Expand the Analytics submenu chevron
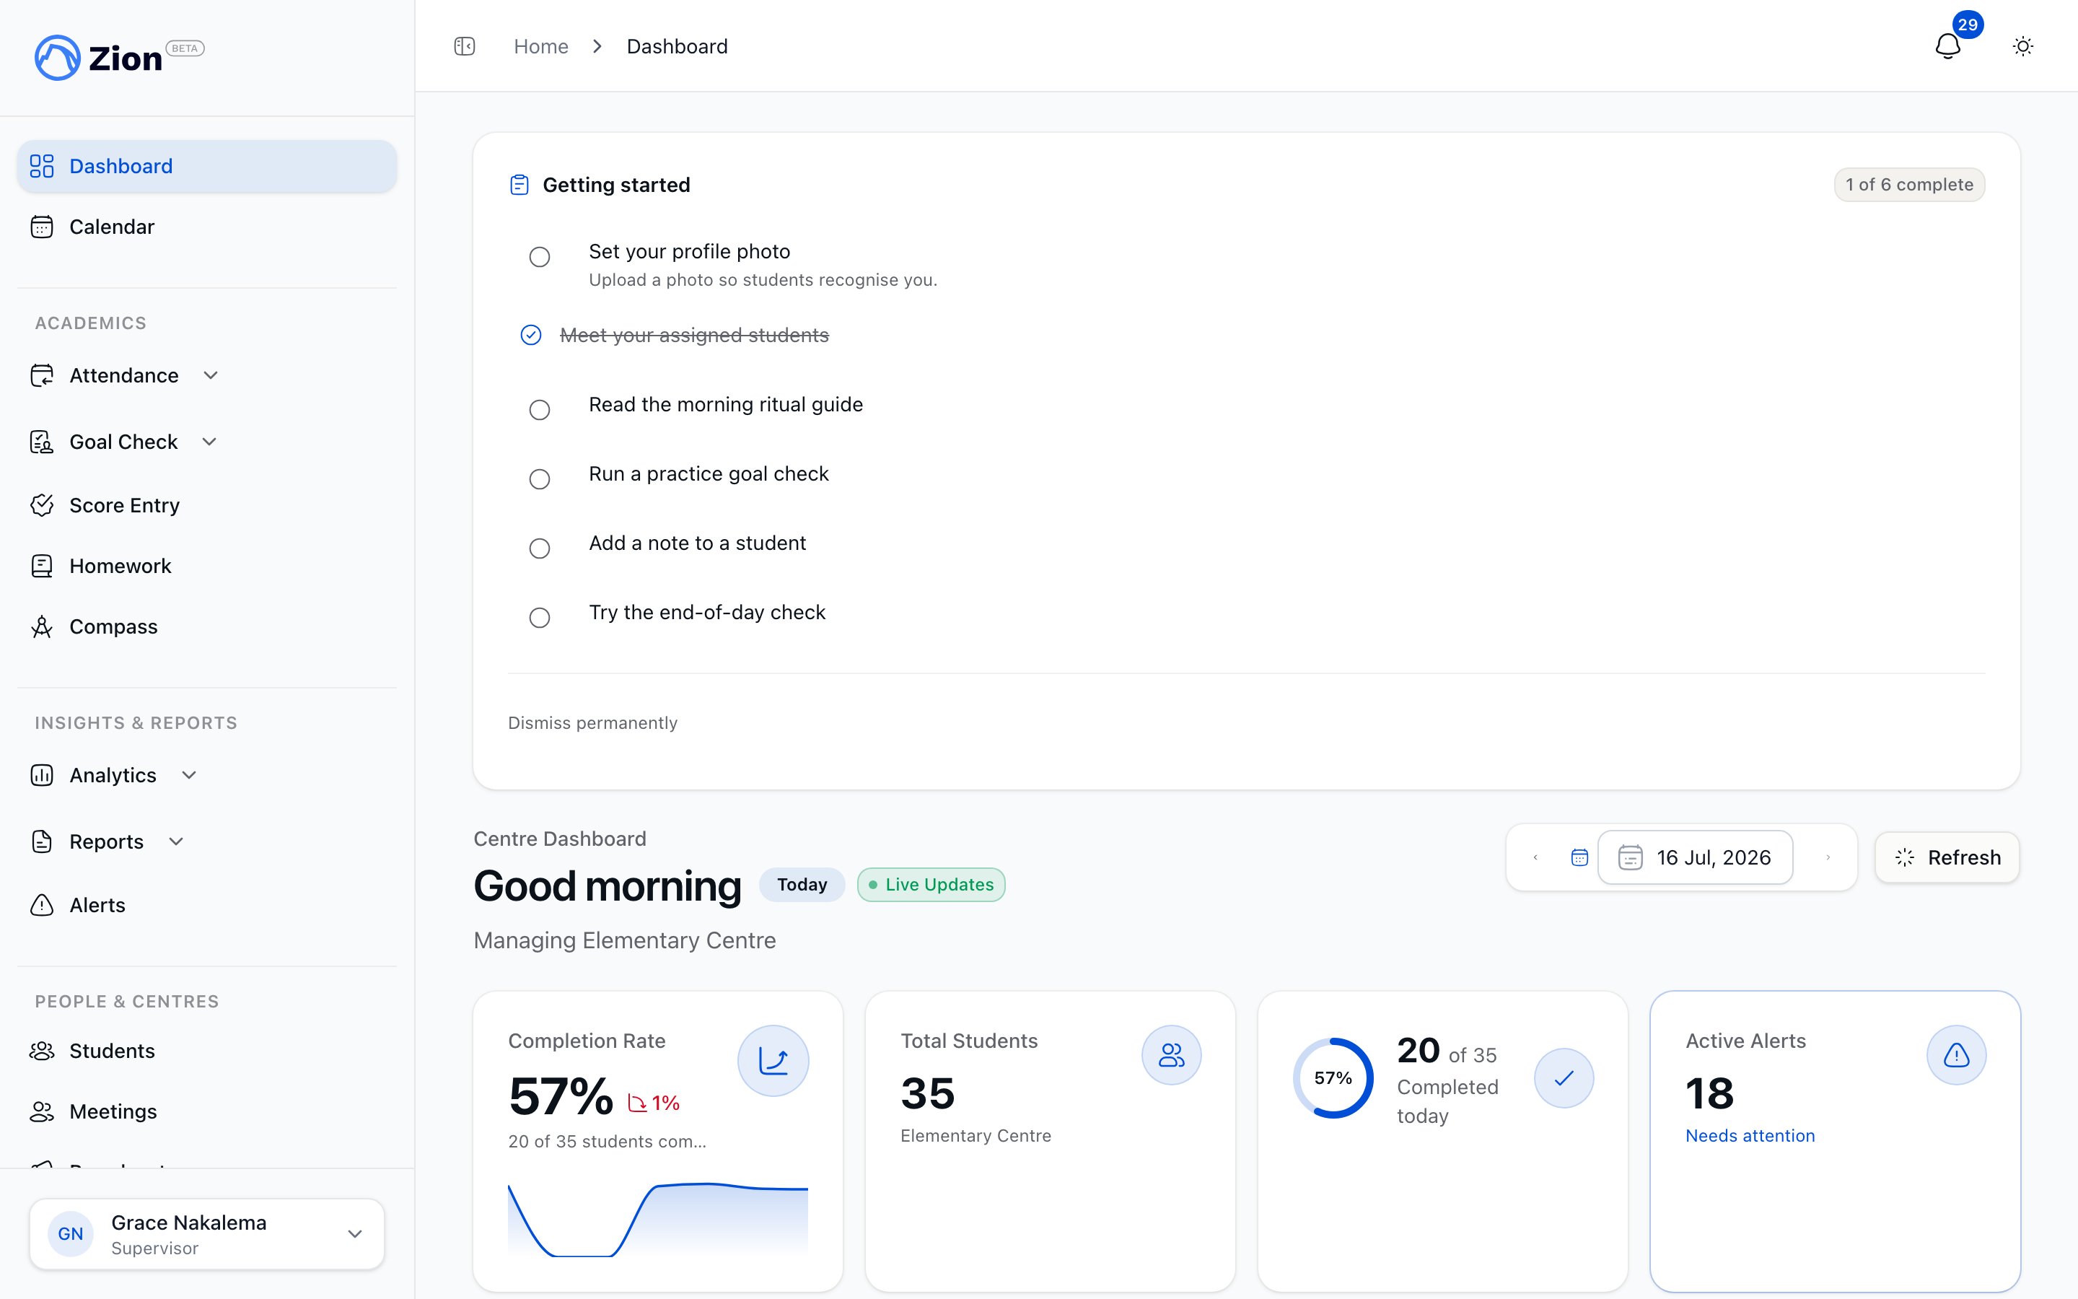 (189, 775)
